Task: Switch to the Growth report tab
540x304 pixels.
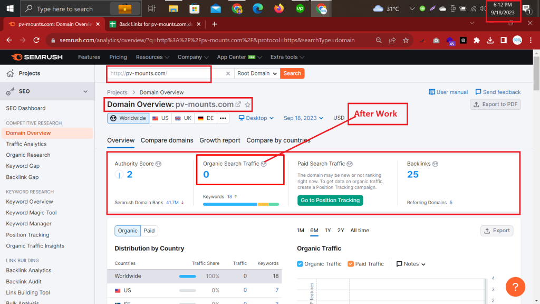Action: tap(220, 140)
